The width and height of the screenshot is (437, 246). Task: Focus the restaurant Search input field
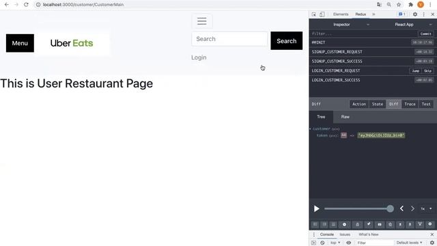pos(229,39)
